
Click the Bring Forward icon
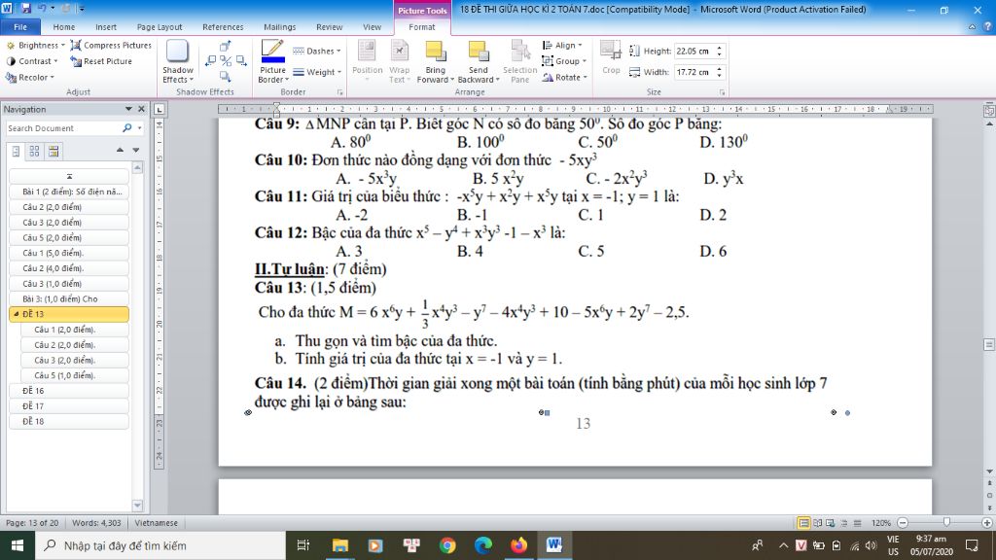click(x=435, y=51)
